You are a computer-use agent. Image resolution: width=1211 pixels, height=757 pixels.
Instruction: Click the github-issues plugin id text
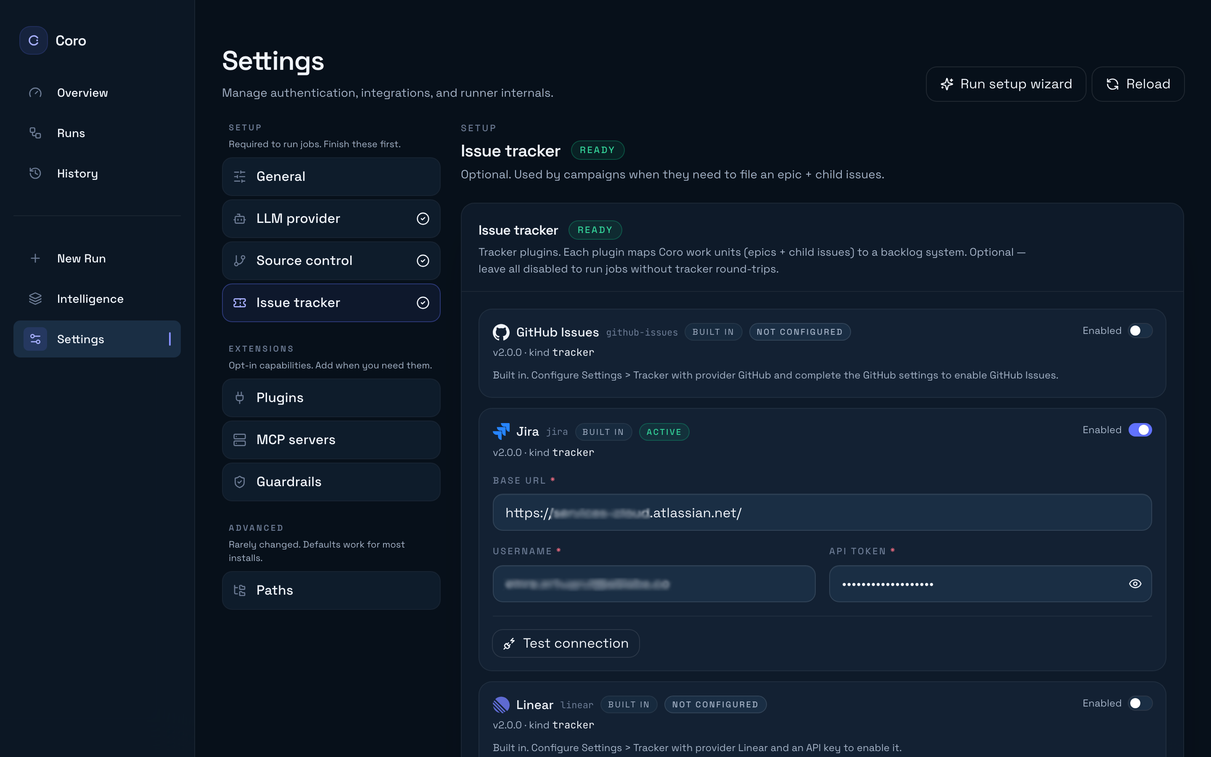pos(642,332)
